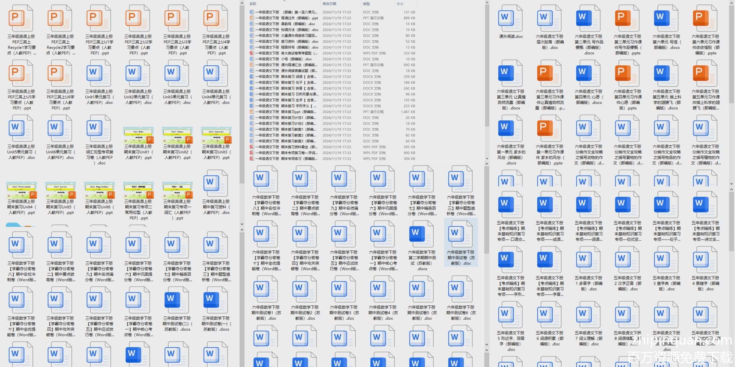Select list row 一年级语文下册 背诵过关（部编版）.ppt
The image size is (735, 367).
[333, 18]
